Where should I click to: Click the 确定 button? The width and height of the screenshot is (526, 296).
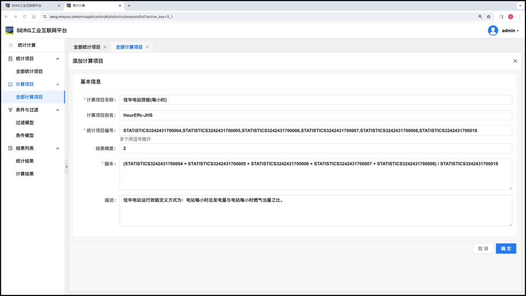pyautogui.click(x=506, y=248)
